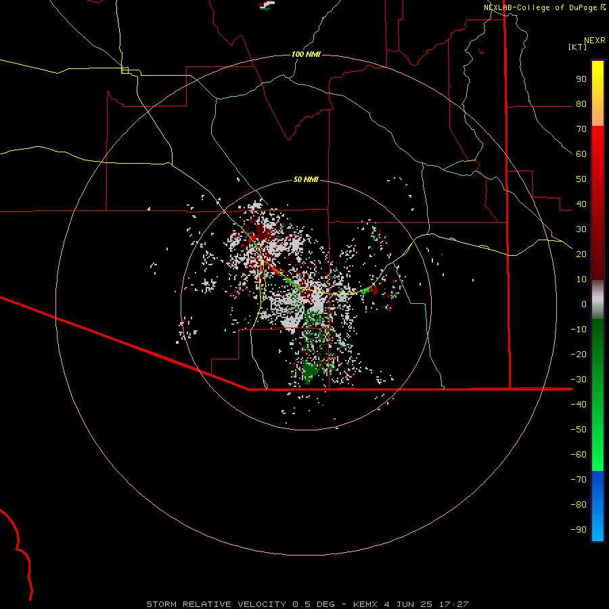This screenshot has width=609, height=609.
Task: Click the 100 NMI range ring label
Action: tap(306, 54)
